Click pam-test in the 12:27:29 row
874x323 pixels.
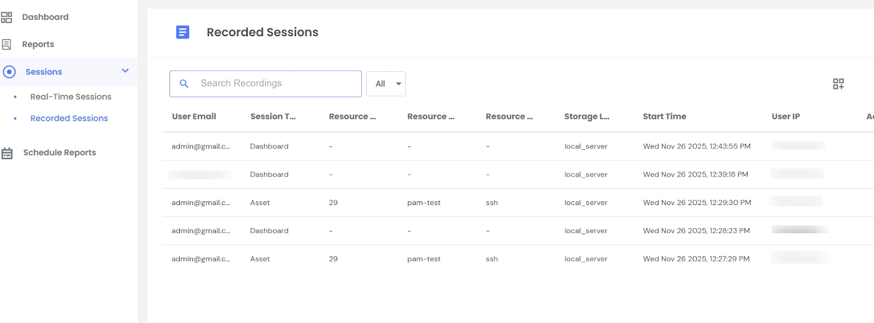(x=424, y=259)
